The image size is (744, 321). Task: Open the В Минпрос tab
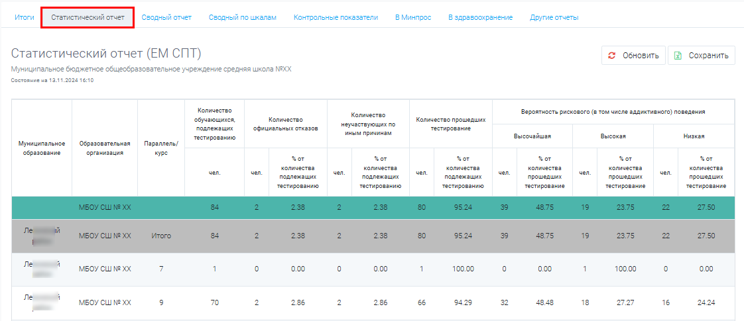[x=413, y=17]
